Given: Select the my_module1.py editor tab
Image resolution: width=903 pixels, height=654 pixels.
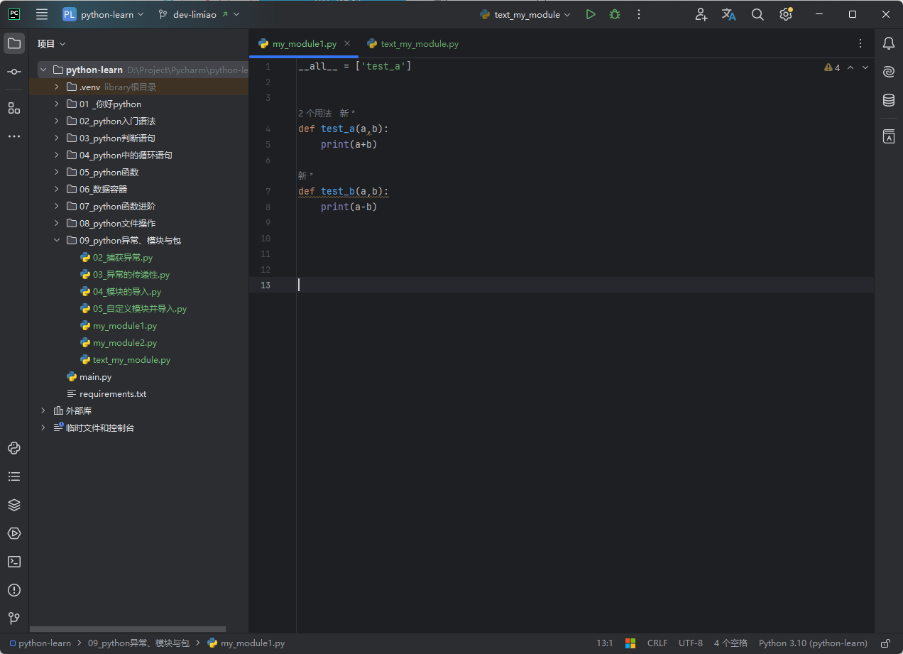Looking at the screenshot, I should pos(305,44).
